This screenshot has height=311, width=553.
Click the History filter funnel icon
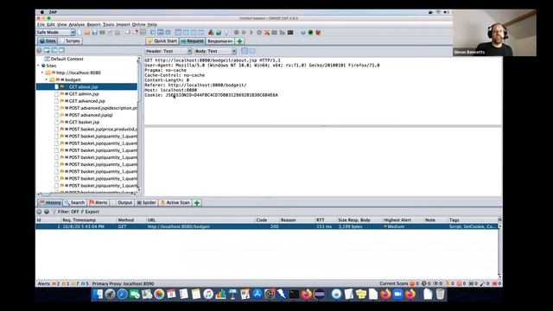54,212
